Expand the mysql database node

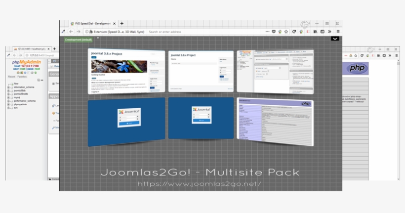8,98
